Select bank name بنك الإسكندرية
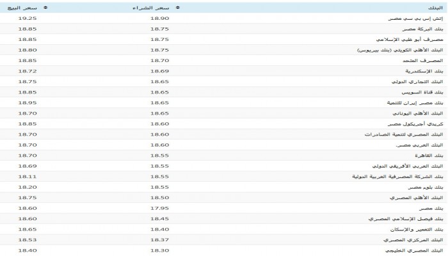The height and width of the screenshot is (256, 448). (424, 72)
